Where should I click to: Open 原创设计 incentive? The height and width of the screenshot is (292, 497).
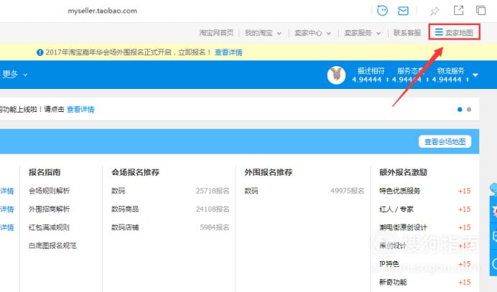[x=393, y=246]
